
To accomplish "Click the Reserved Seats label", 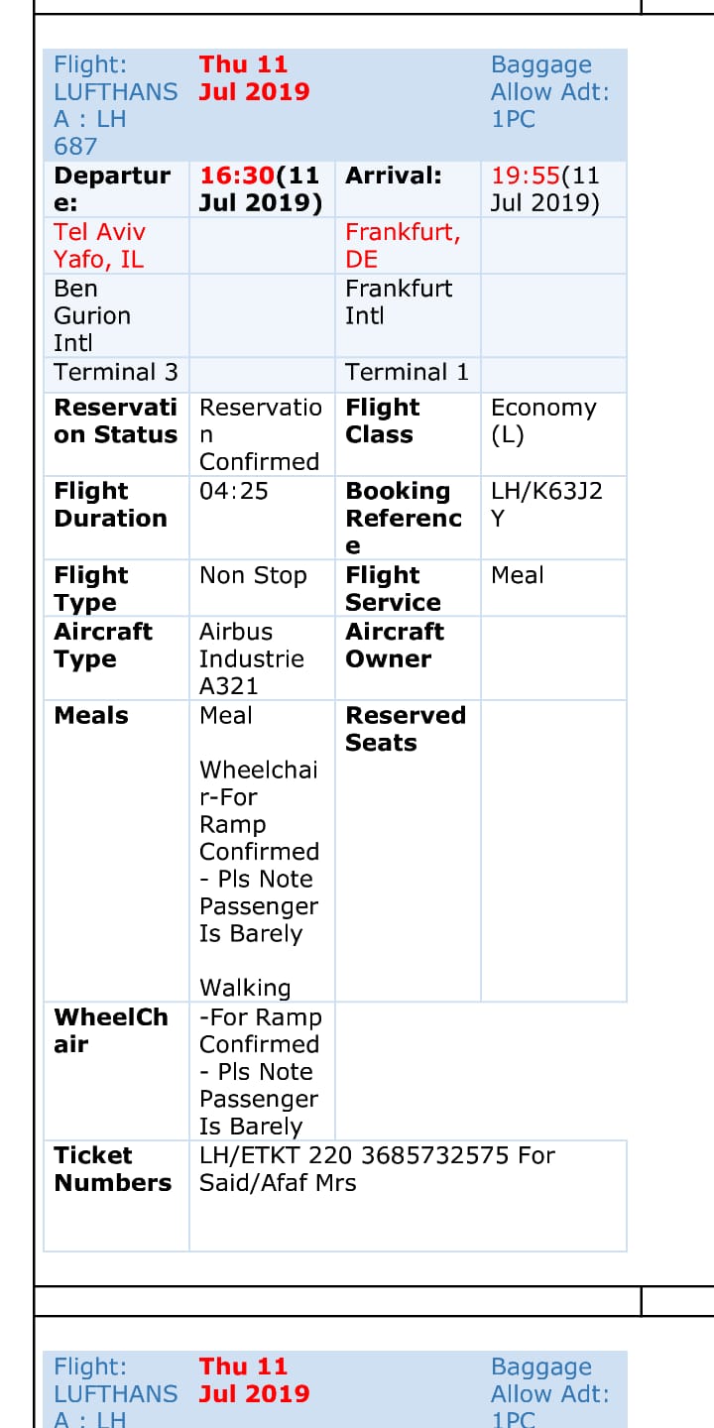I will click(x=405, y=729).
